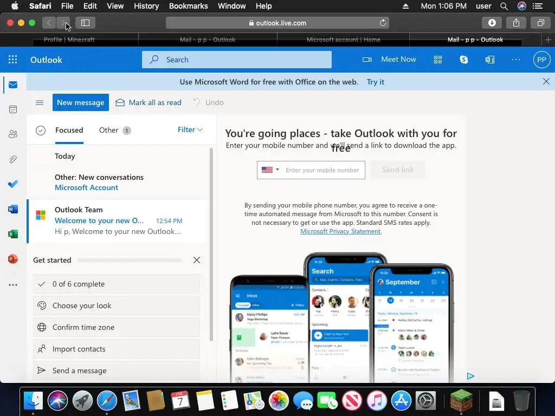This screenshot has height=416, width=555.
Task: Click the outlook.live.com address bar
Action: tap(277, 23)
